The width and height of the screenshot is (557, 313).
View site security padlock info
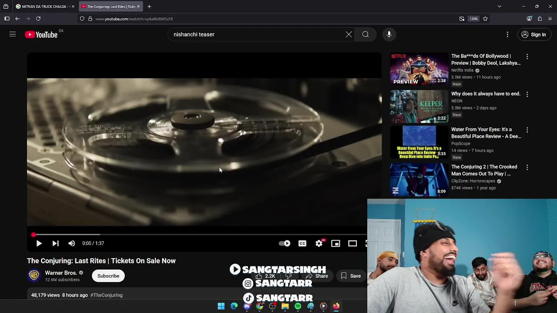pyautogui.click(x=90, y=19)
